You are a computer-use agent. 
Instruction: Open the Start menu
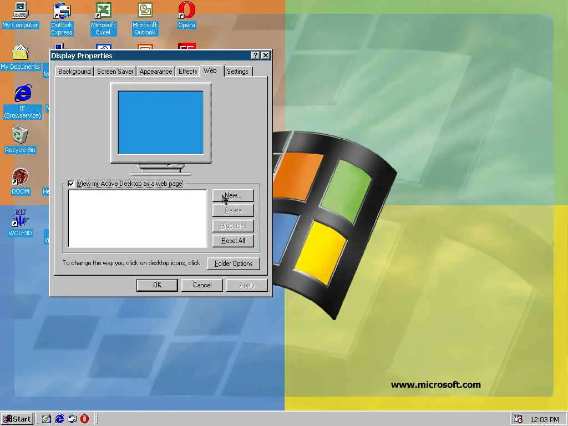tap(17, 419)
